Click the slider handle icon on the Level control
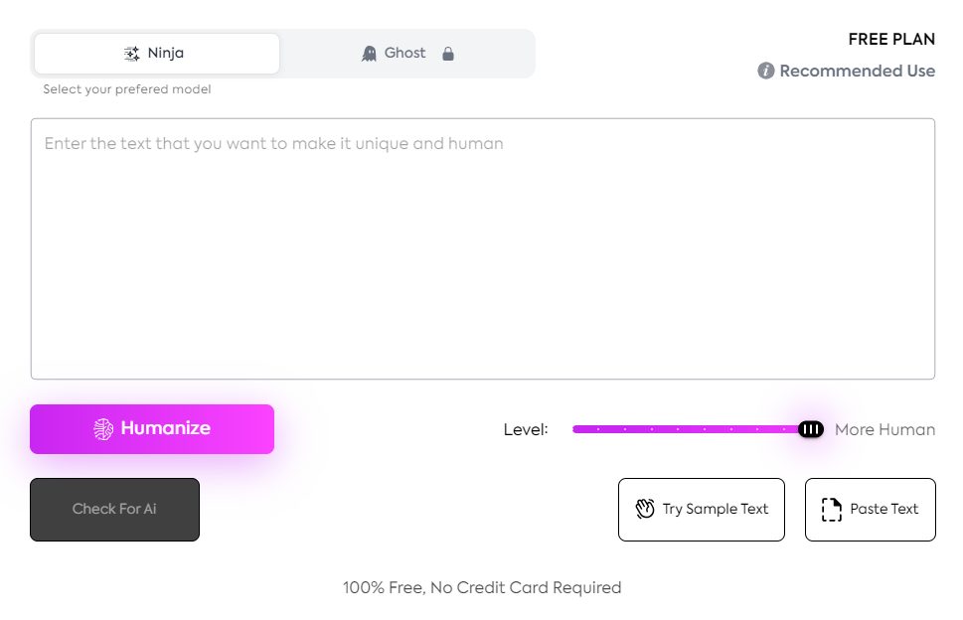 [811, 428]
